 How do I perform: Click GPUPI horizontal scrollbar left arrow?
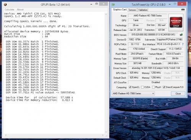[x=6, y=135]
